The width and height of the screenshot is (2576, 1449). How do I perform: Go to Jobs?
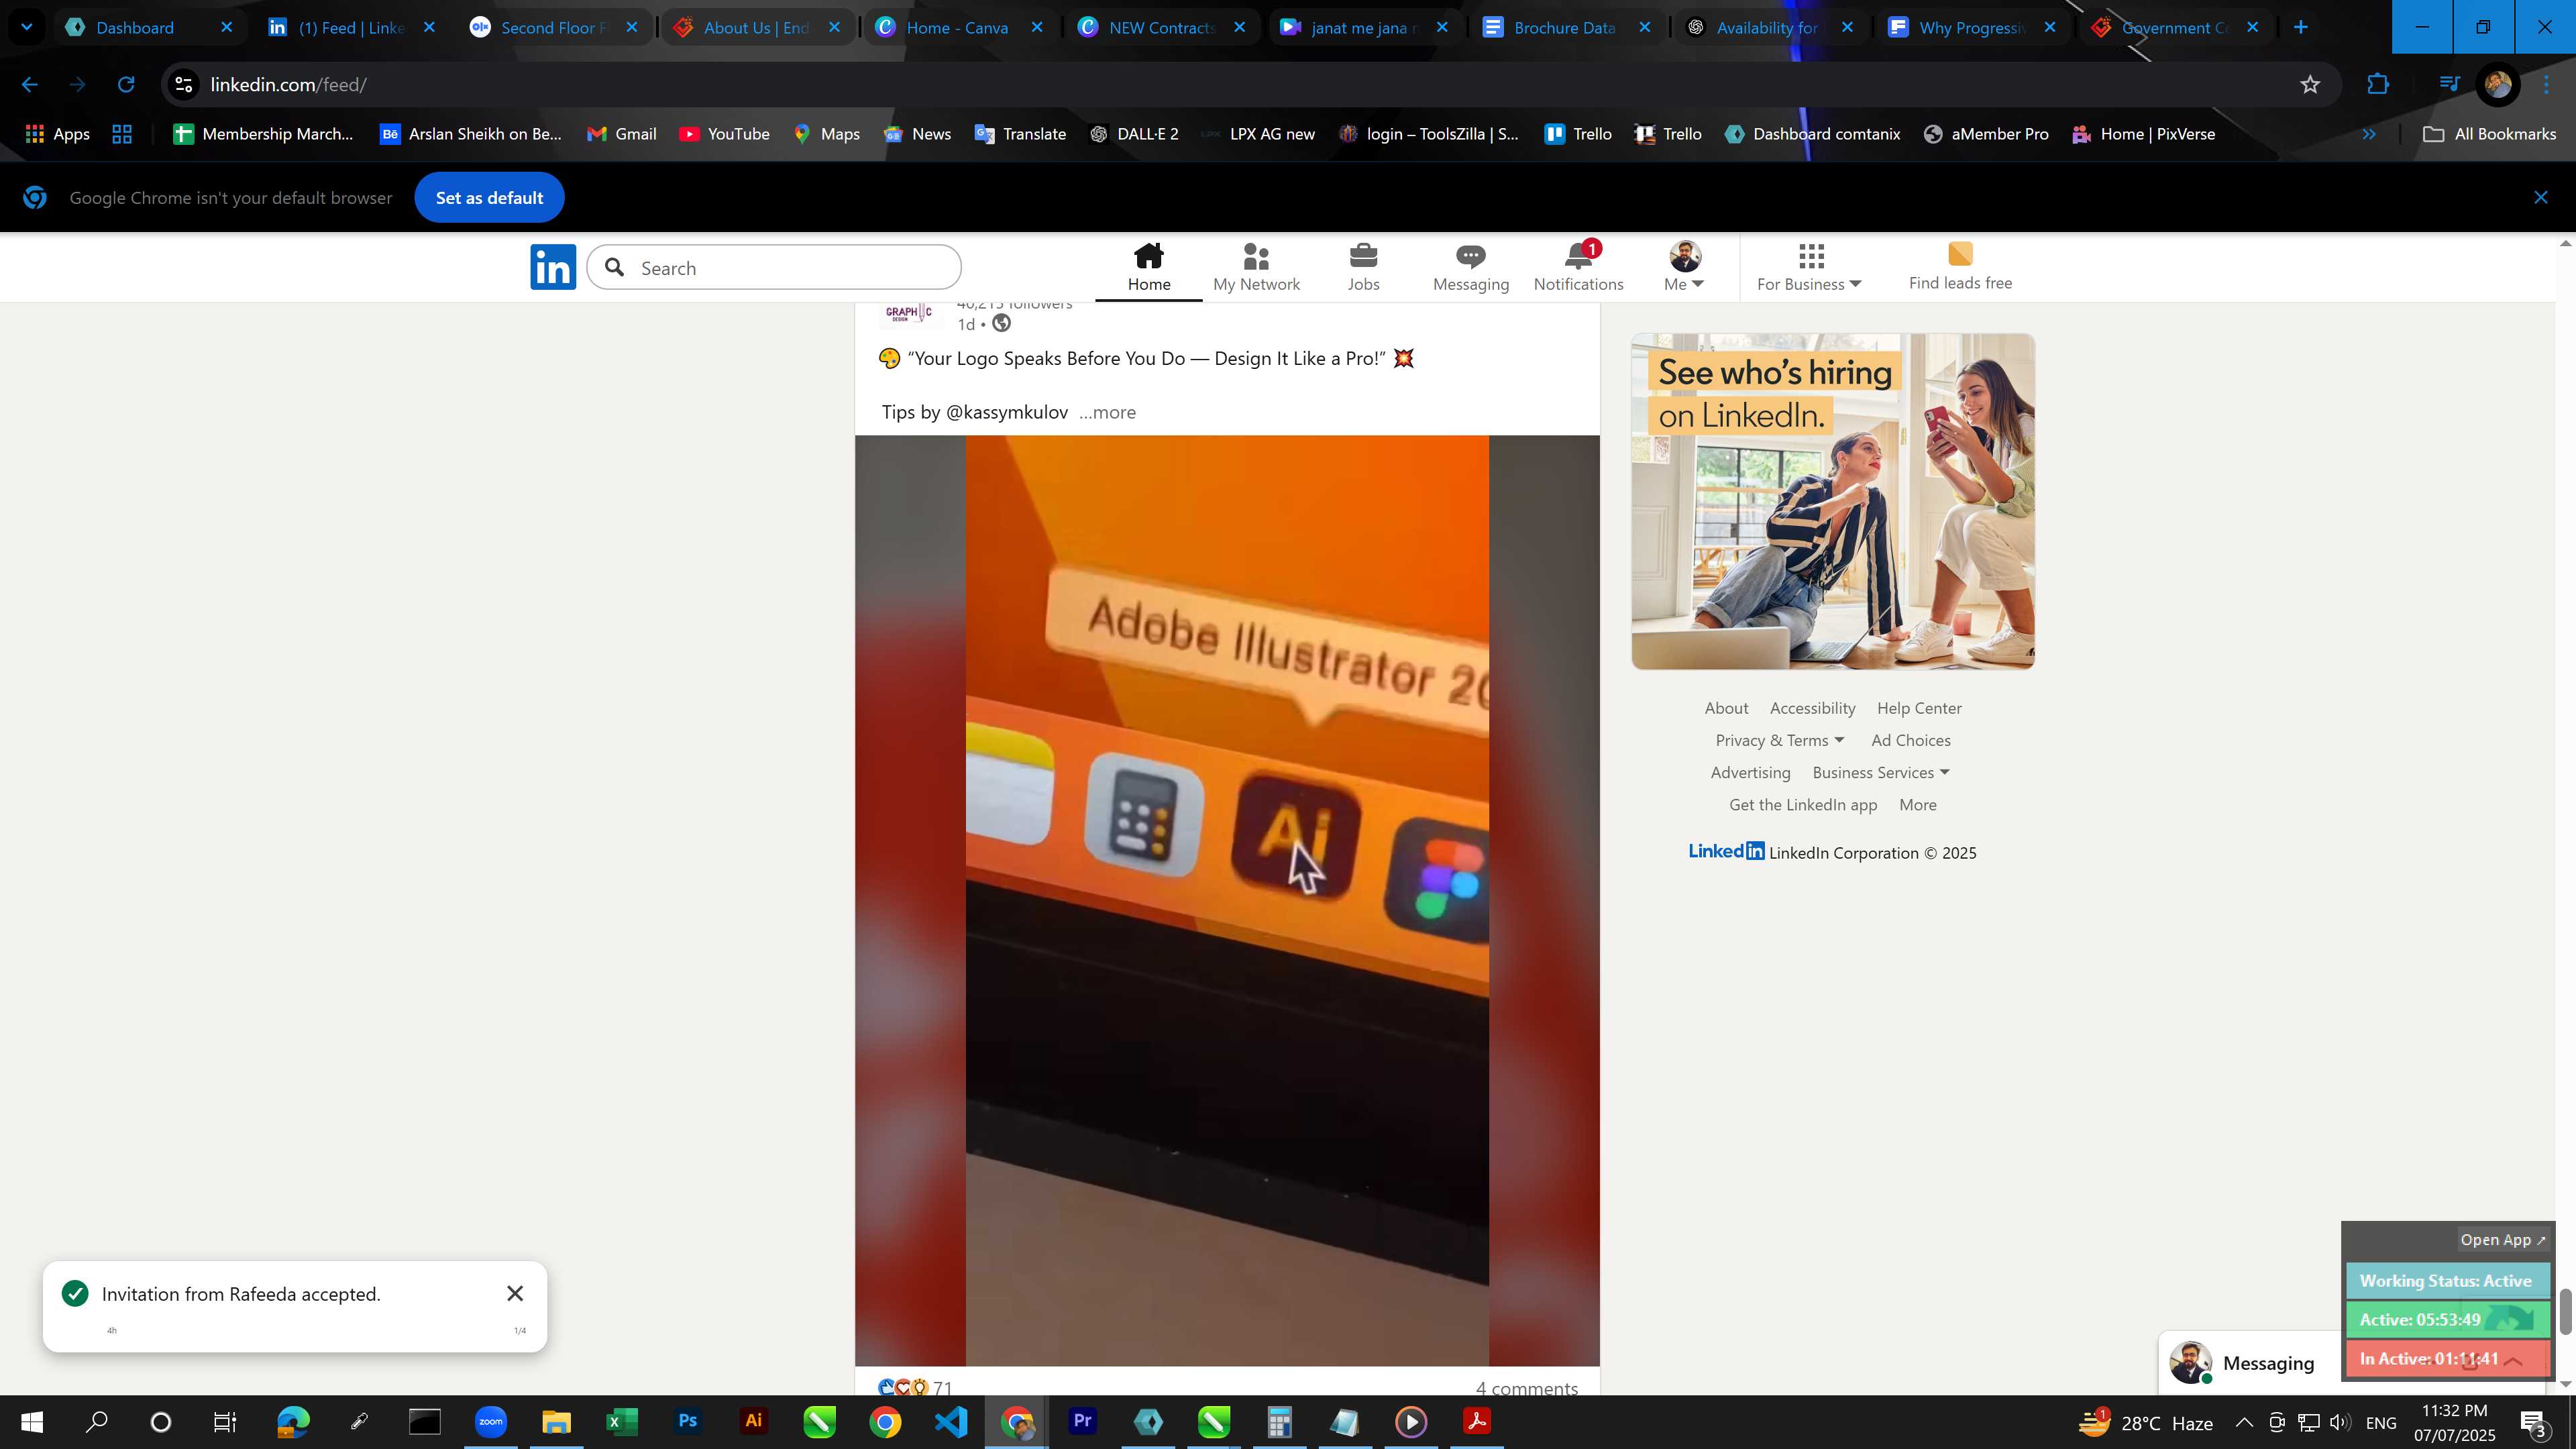1363,267
